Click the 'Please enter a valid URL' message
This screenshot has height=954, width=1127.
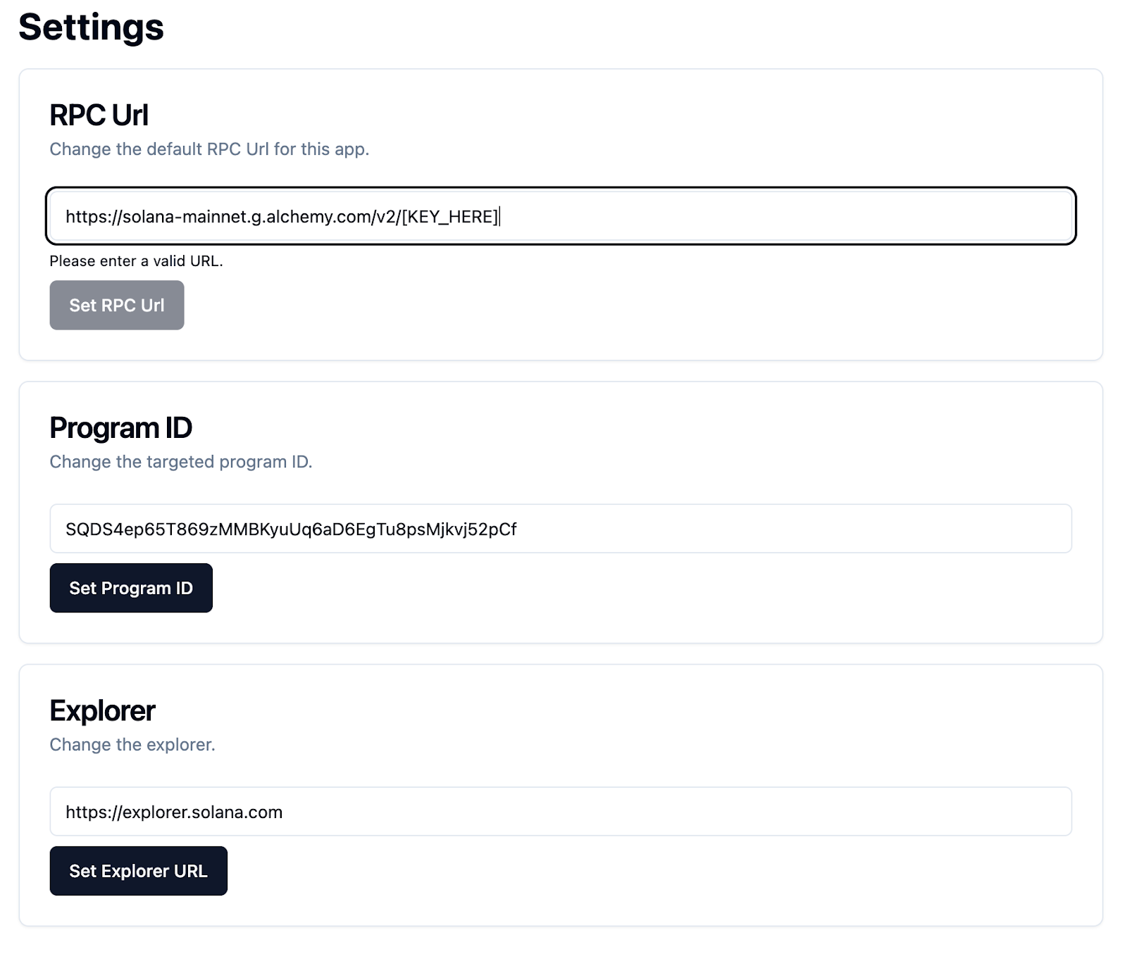coord(136,261)
